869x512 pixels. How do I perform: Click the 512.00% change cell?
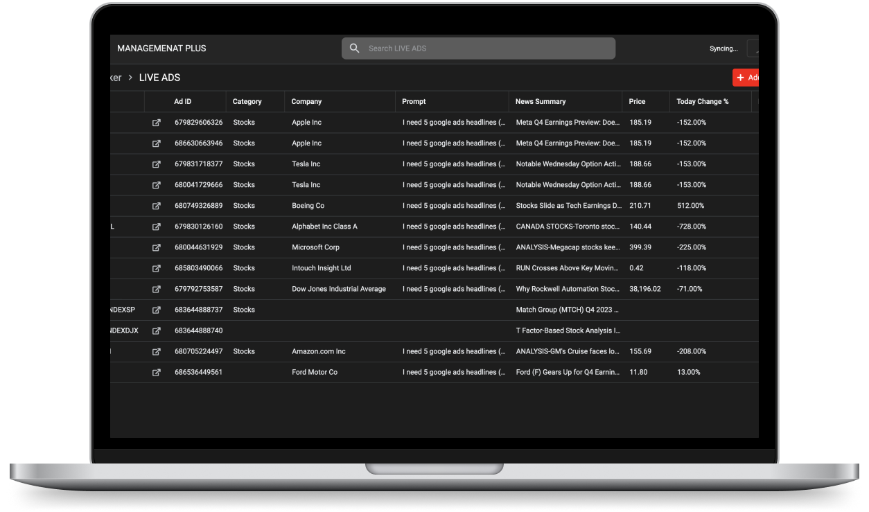[x=690, y=206]
